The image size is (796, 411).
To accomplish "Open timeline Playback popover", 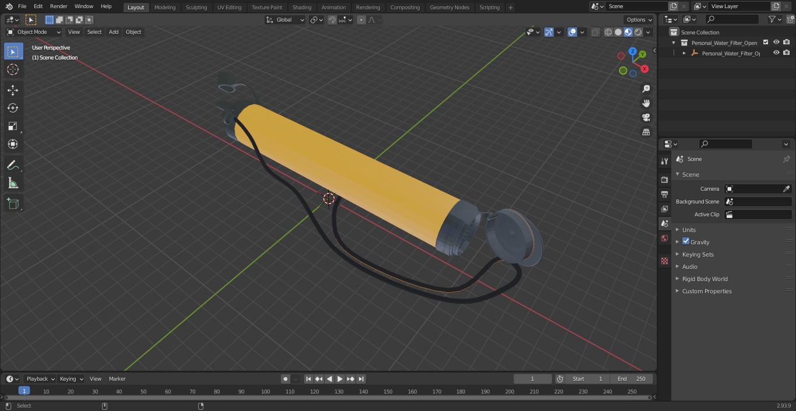I will 40,379.
